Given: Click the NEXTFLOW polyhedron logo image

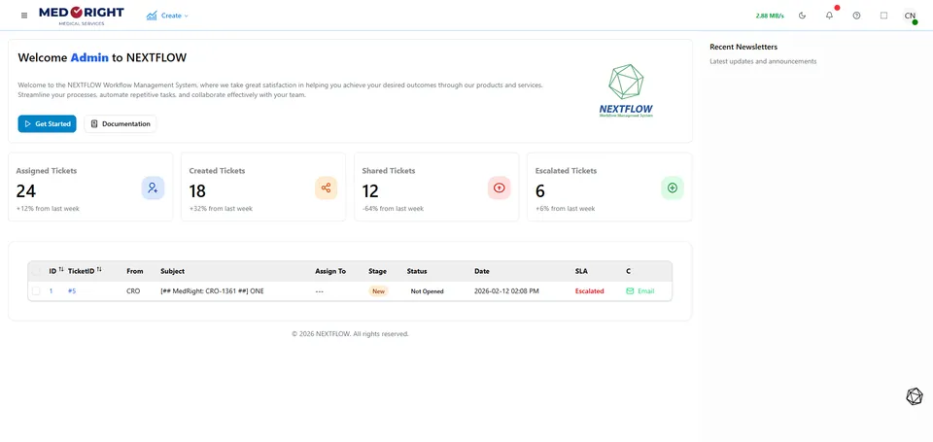Looking at the screenshot, I should [x=626, y=90].
